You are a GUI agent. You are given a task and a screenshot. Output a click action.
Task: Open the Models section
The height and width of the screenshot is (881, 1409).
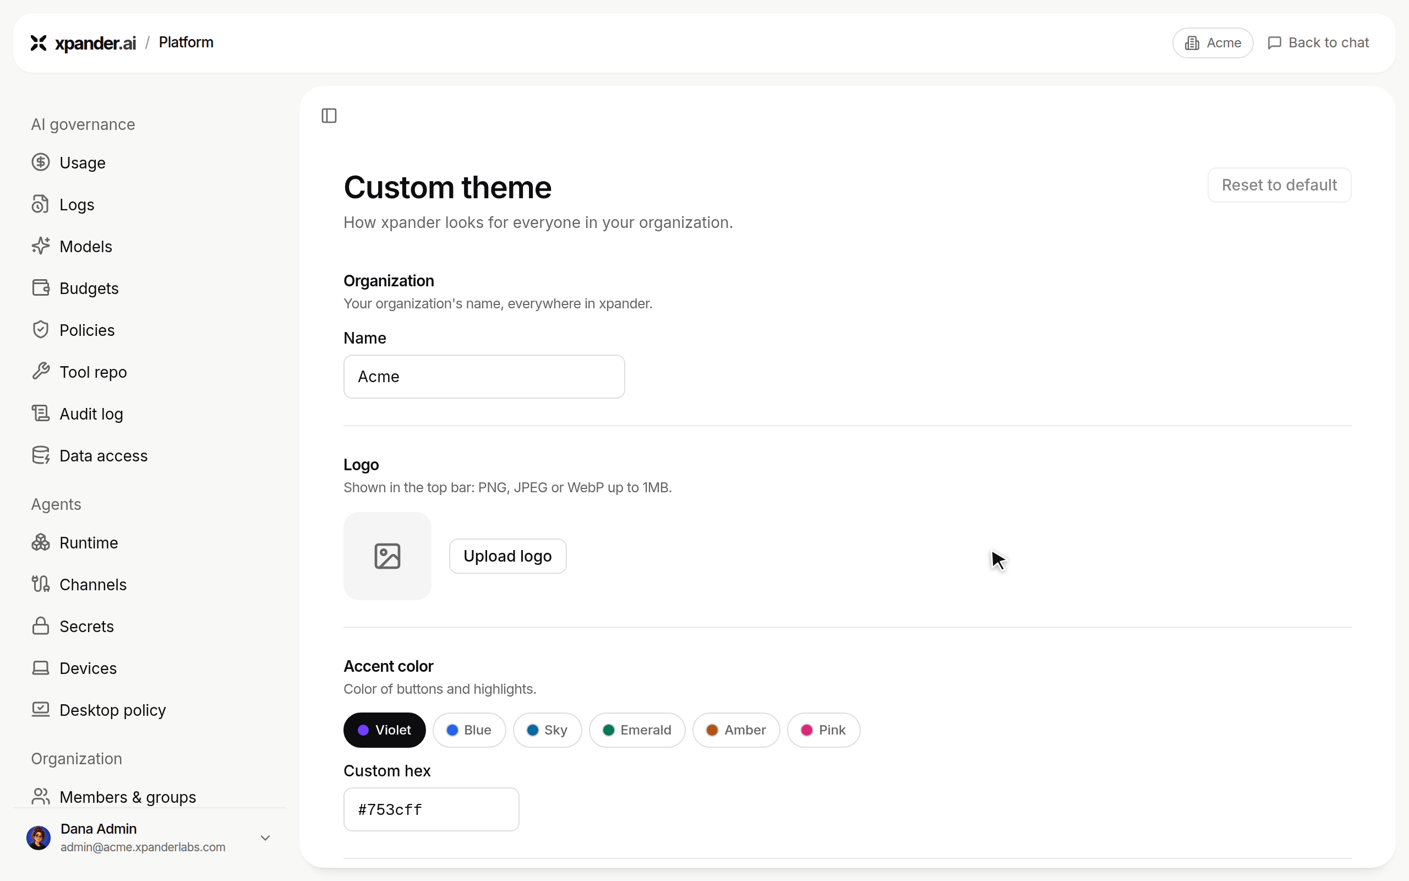coord(86,247)
